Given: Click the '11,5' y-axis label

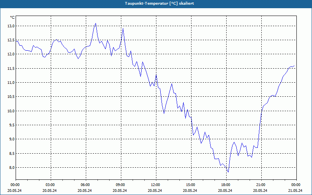Looking at the screenshot, I should (x=11, y=69).
